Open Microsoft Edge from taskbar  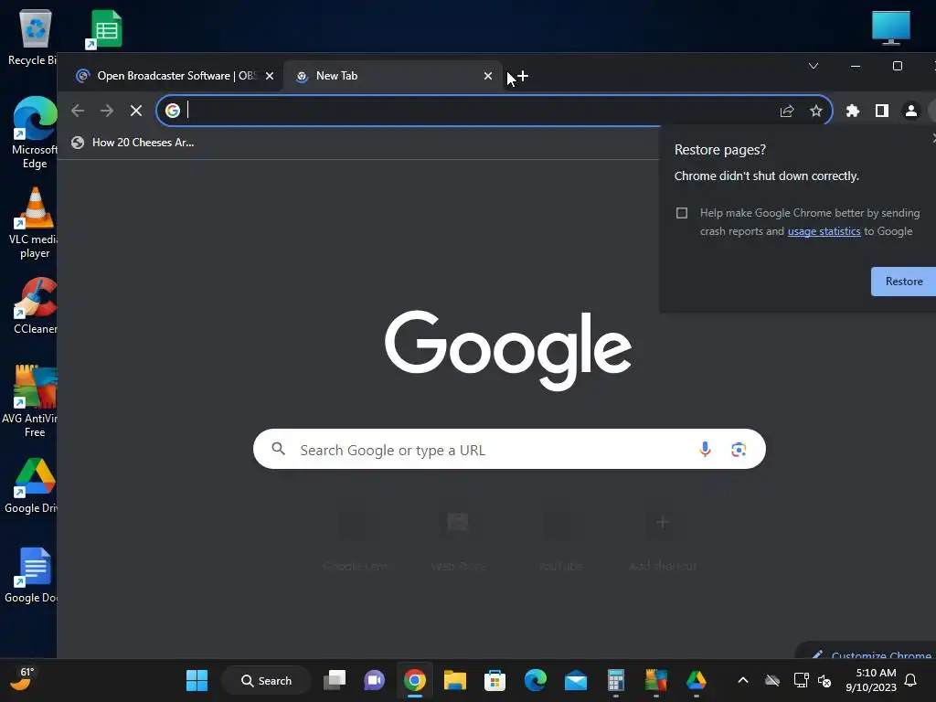(536, 680)
